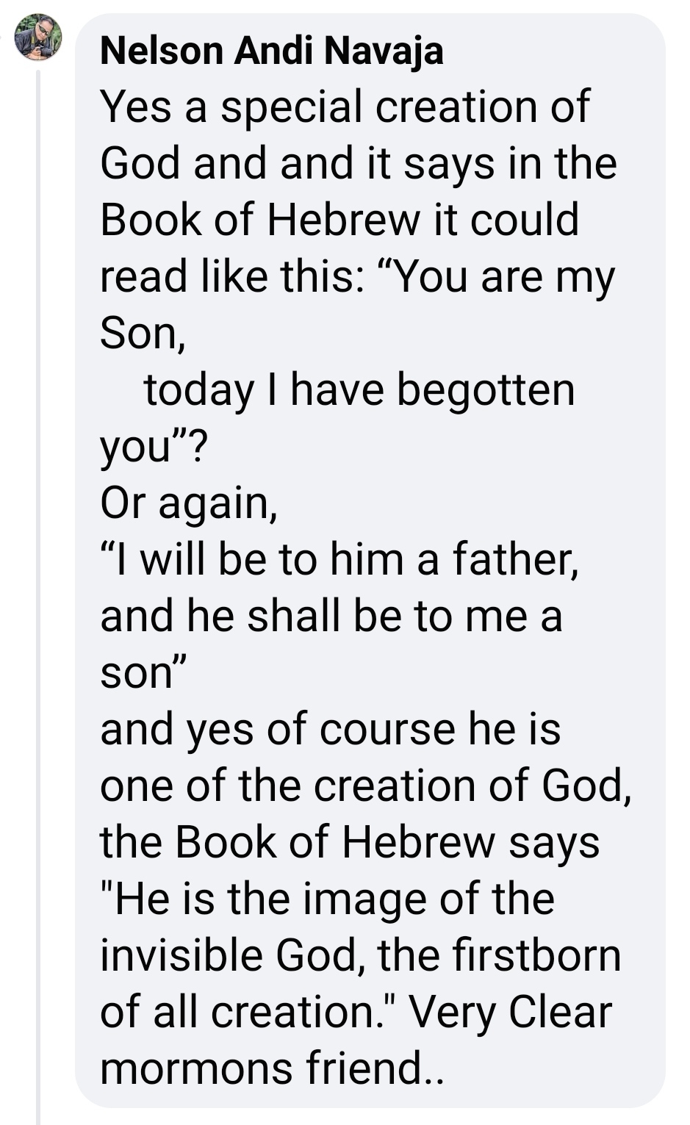Select the line "one of the creation of God,"

[366, 786]
